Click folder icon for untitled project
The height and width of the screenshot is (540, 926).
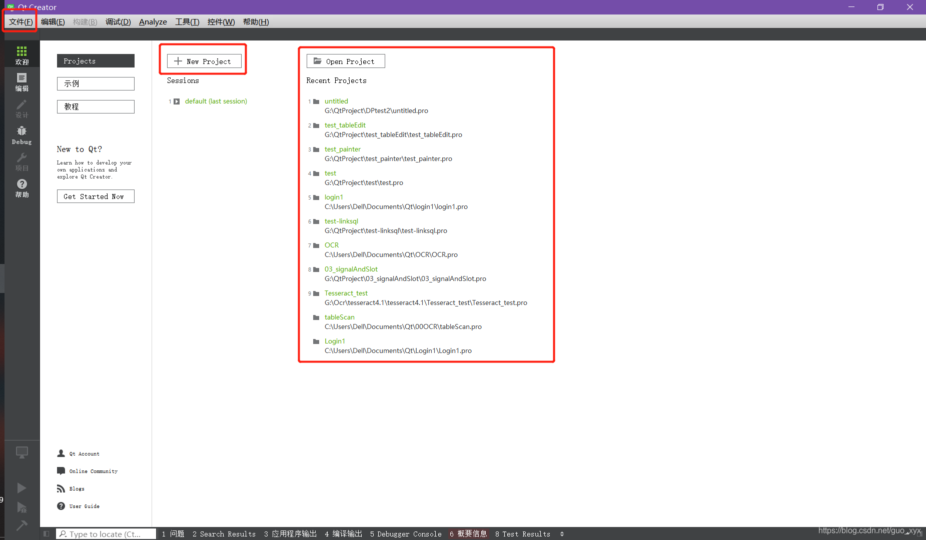click(x=316, y=101)
